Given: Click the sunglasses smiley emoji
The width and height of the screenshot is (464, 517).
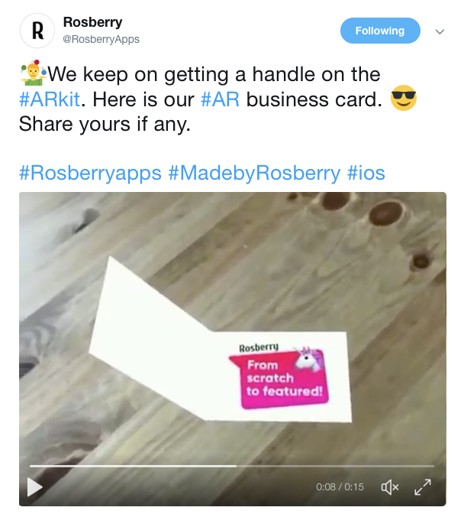Looking at the screenshot, I should coord(404,98).
